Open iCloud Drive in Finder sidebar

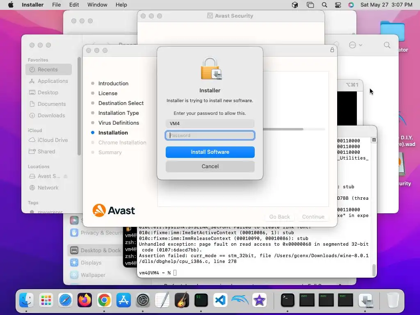tap(48, 140)
